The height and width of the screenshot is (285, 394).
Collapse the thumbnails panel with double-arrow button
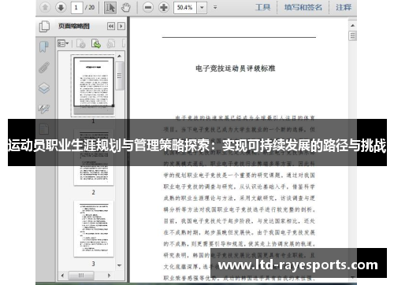coord(111,26)
